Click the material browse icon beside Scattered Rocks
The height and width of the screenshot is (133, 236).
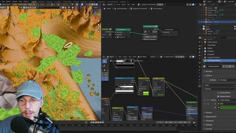204,66
